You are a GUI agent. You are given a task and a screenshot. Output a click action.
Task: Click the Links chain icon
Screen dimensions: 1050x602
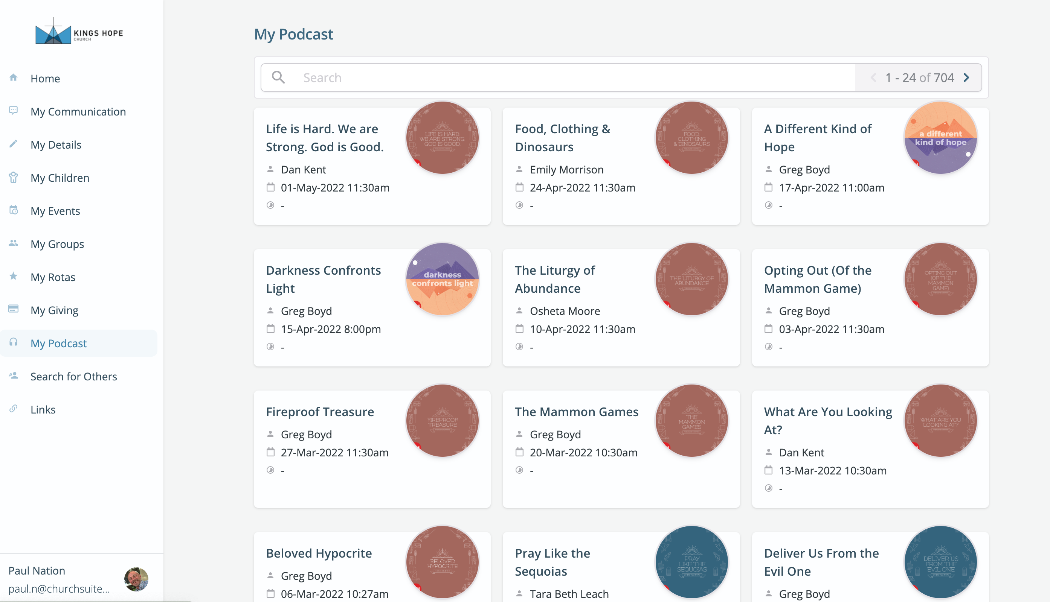[x=13, y=409]
